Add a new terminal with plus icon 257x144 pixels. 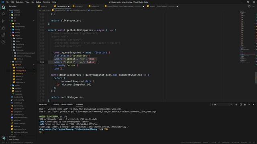point(236,104)
